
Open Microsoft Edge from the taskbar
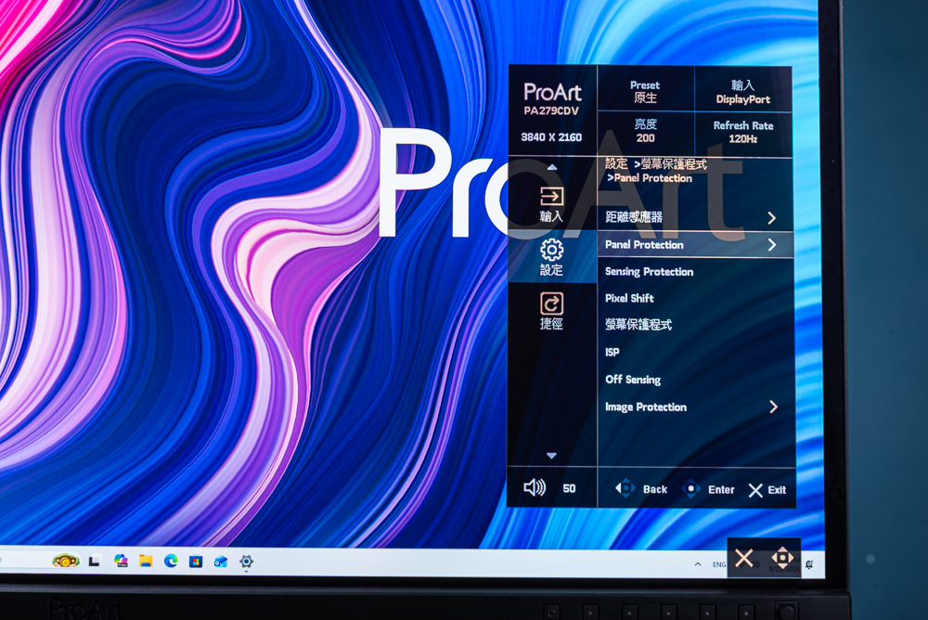pos(171,561)
